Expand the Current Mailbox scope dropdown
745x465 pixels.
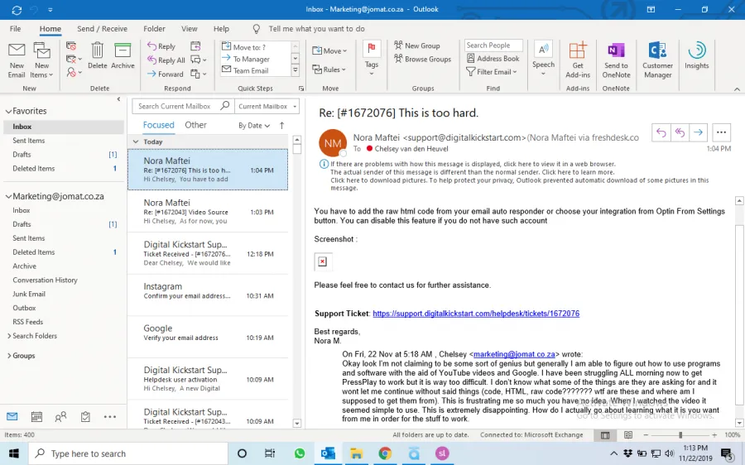[265, 106]
